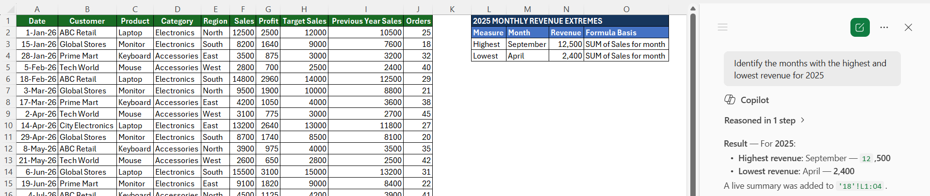The height and width of the screenshot is (196, 930).
Task: Start a new Copilot chat
Action: (860, 27)
